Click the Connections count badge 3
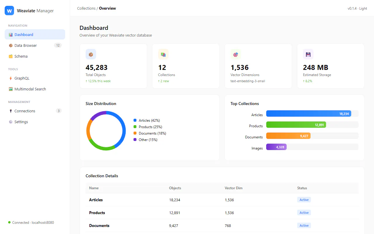Viewport: 374px width, 234px height. [59, 111]
